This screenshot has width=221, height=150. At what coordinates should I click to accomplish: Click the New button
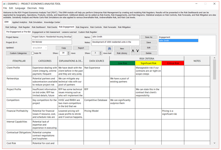point(122,48)
